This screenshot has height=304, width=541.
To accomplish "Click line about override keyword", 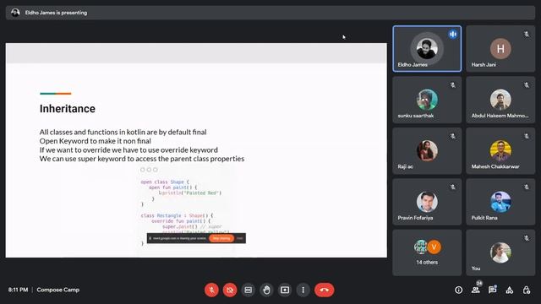I will pyautogui.click(x=128, y=150).
